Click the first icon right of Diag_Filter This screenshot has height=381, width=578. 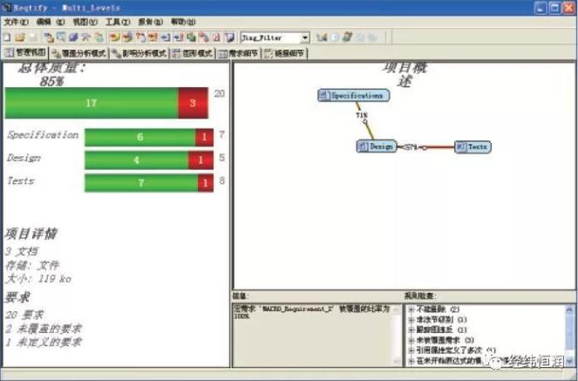pos(322,37)
